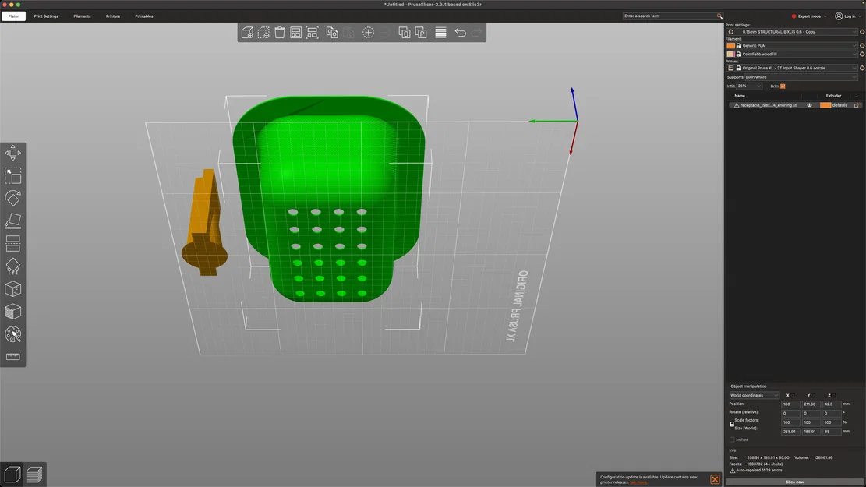The width and height of the screenshot is (866, 487).
Task: Edit printer preset gear icon
Action: pyautogui.click(x=861, y=68)
